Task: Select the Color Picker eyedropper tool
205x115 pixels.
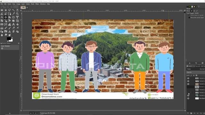Action: pyautogui.click(x=13, y=14)
